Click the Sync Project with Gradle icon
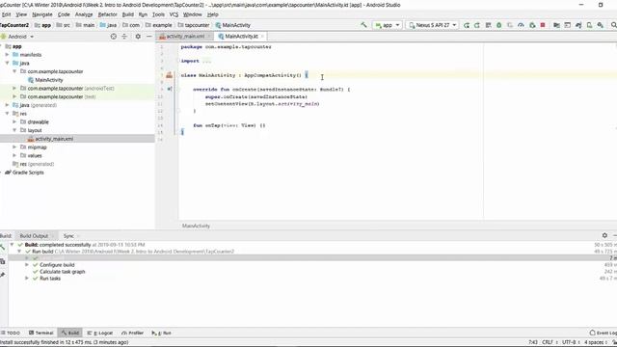Image resolution: width=617 pixels, height=347 pixels. (x=578, y=25)
